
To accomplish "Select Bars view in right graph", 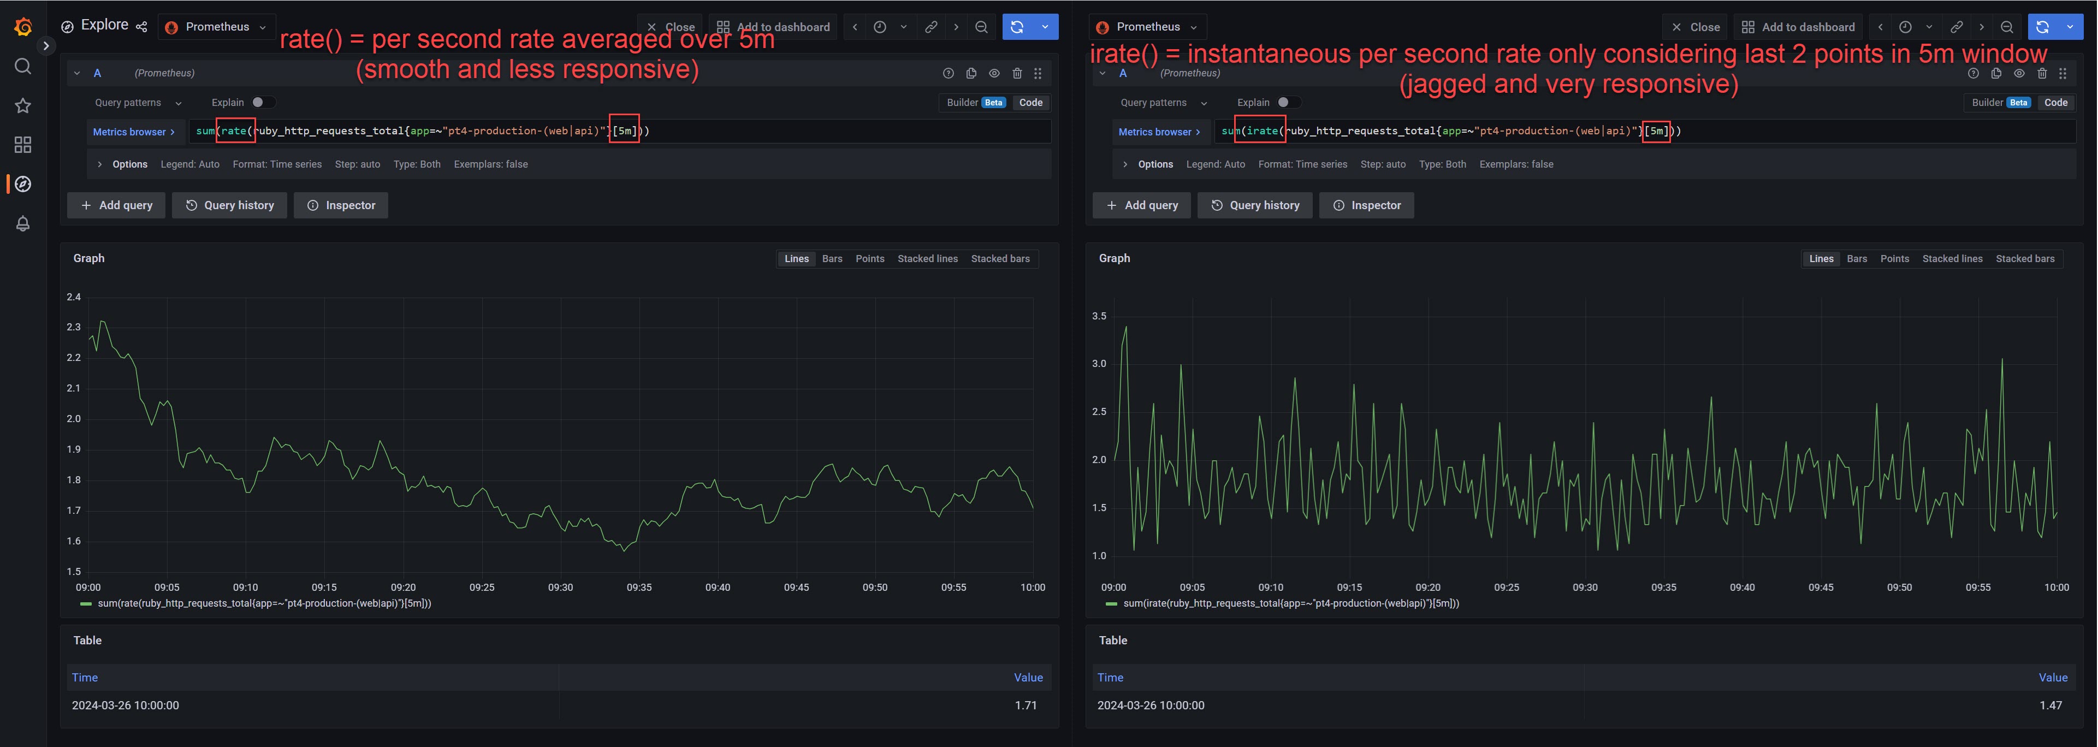I will (x=1857, y=259).
